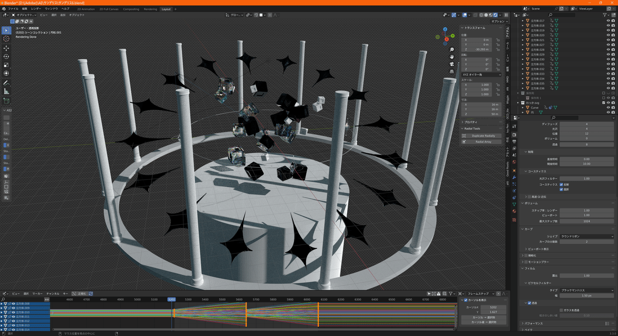Open the レンダー menu
The image size is (618, 336).
coord(36,9)
